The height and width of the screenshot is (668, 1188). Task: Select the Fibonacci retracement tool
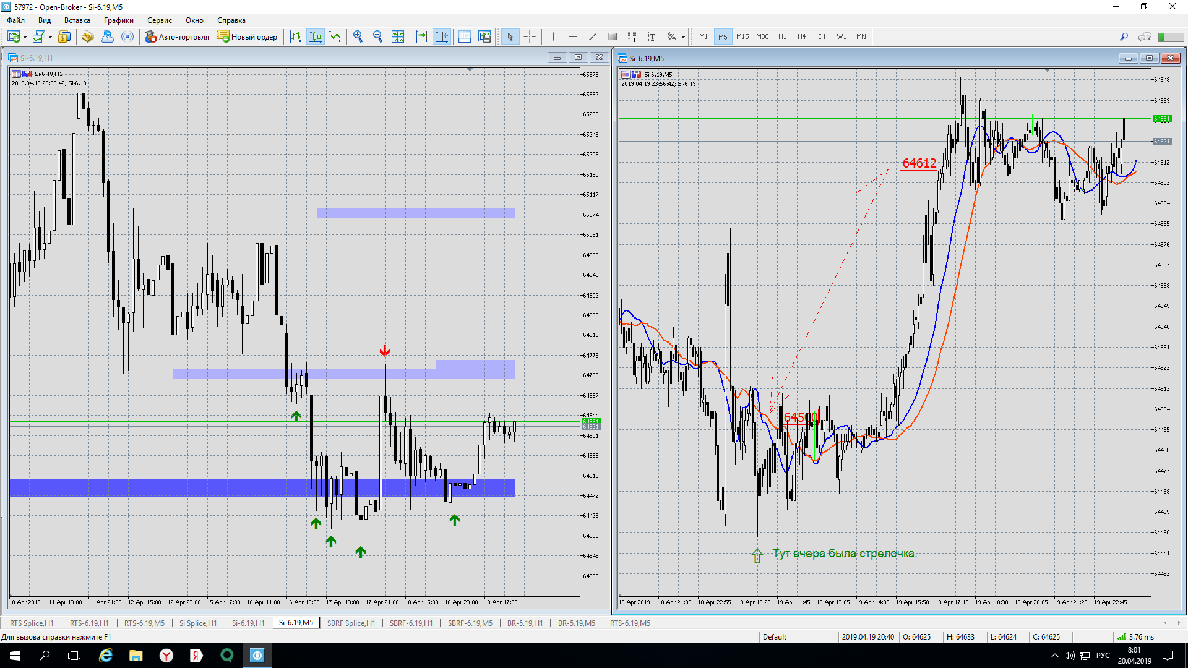click(x=632, y=37)
